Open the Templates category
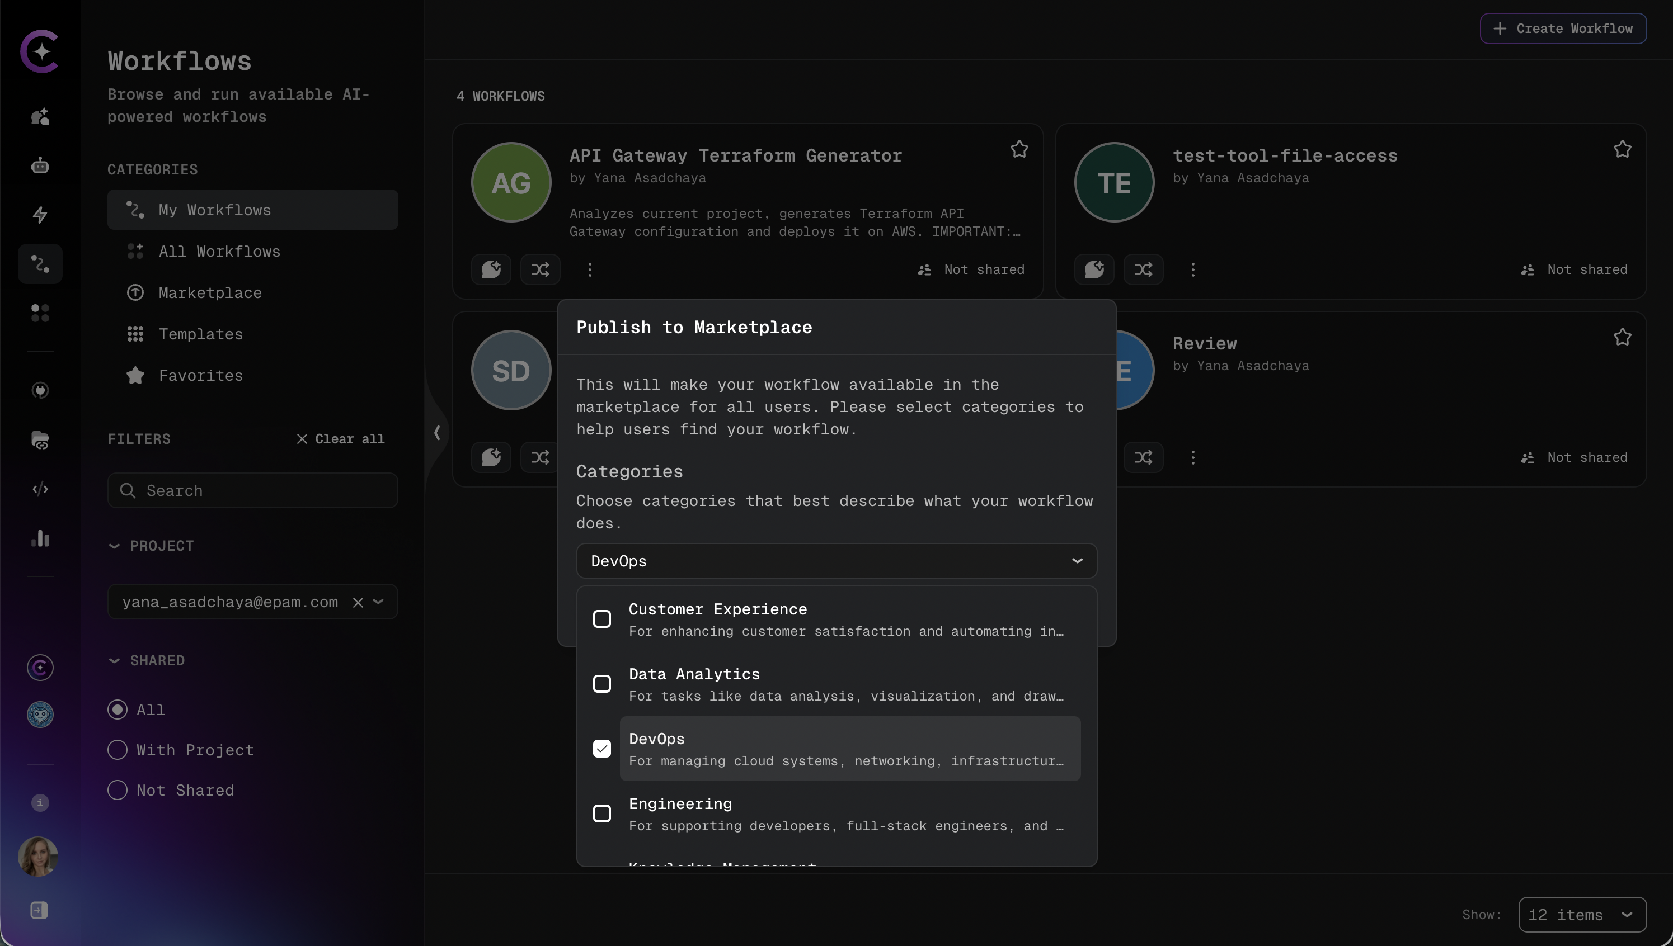Viewport: 1673px width, 946px height. pyautogui.click(x=252, y=334)
